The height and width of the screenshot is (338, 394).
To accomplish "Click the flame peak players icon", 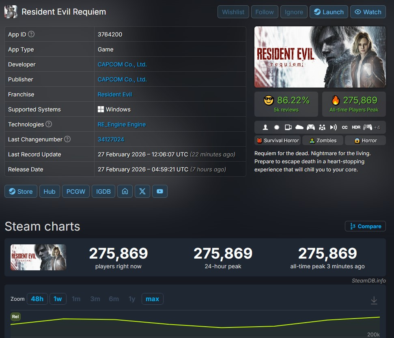I will [336, 100].
